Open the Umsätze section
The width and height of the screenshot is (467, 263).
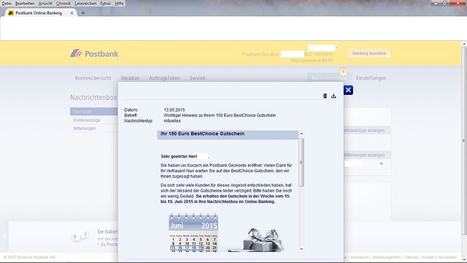(130, 78)
